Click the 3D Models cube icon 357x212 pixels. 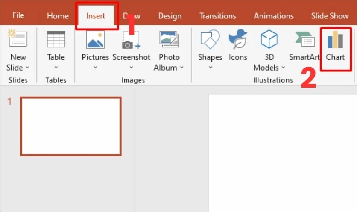click(x=269, y=39)
